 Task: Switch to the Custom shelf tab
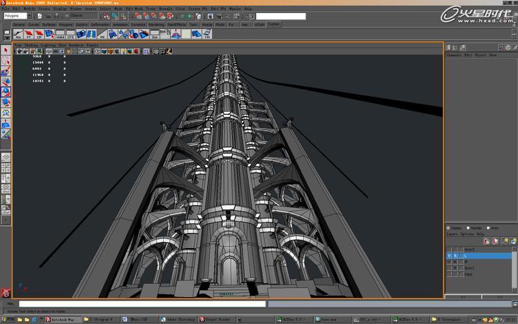274,24
